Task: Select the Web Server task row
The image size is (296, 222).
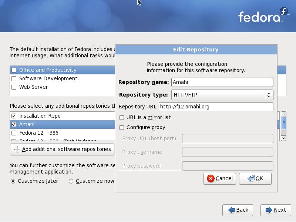Action: coord(62,87)
